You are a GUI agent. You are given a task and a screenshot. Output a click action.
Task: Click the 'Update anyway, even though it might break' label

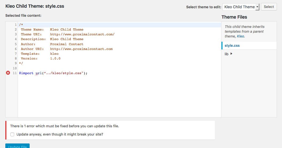click(60, 134)
